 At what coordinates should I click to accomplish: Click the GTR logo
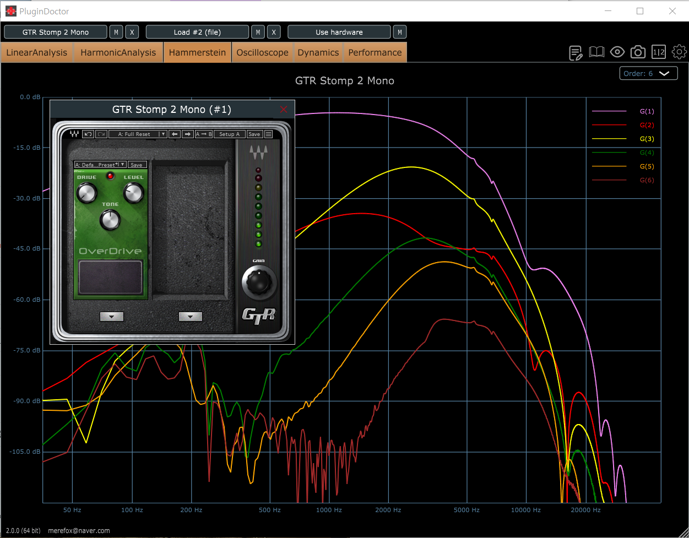(x=258, y=315)
